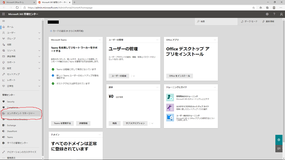285x160 pixels.
Task: Click the home icon in sidebar
Action: point(3,27)
